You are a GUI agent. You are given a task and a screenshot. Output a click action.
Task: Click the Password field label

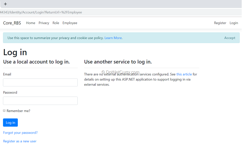[10, 93]
